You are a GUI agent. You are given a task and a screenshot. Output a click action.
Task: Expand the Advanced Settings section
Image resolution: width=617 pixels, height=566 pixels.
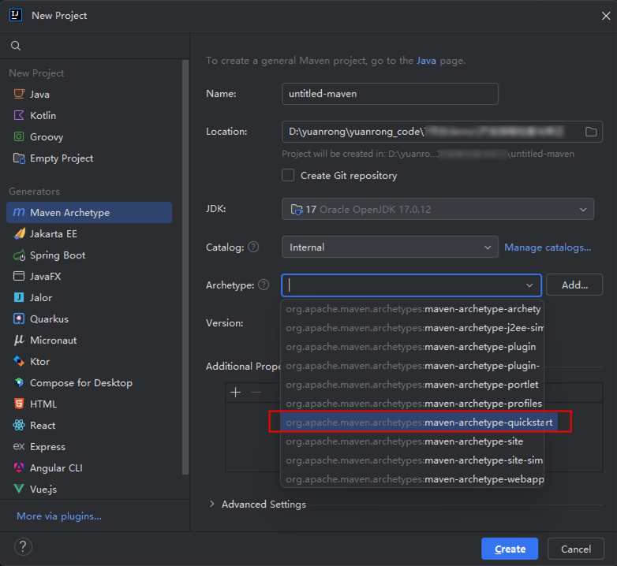(212, 505)
